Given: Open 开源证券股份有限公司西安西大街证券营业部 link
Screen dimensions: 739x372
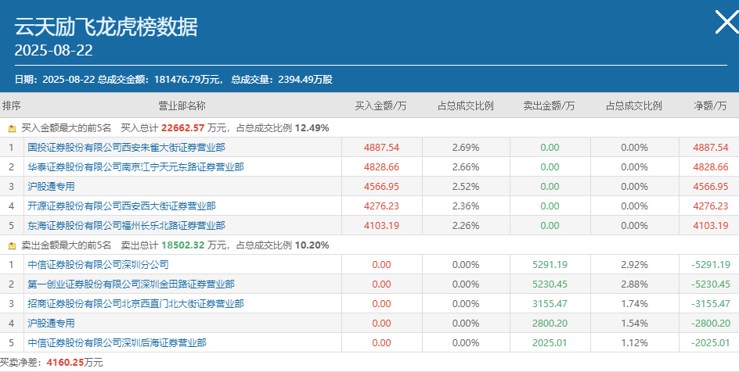Looking at the screenshot, I should (x=121, y=206).
